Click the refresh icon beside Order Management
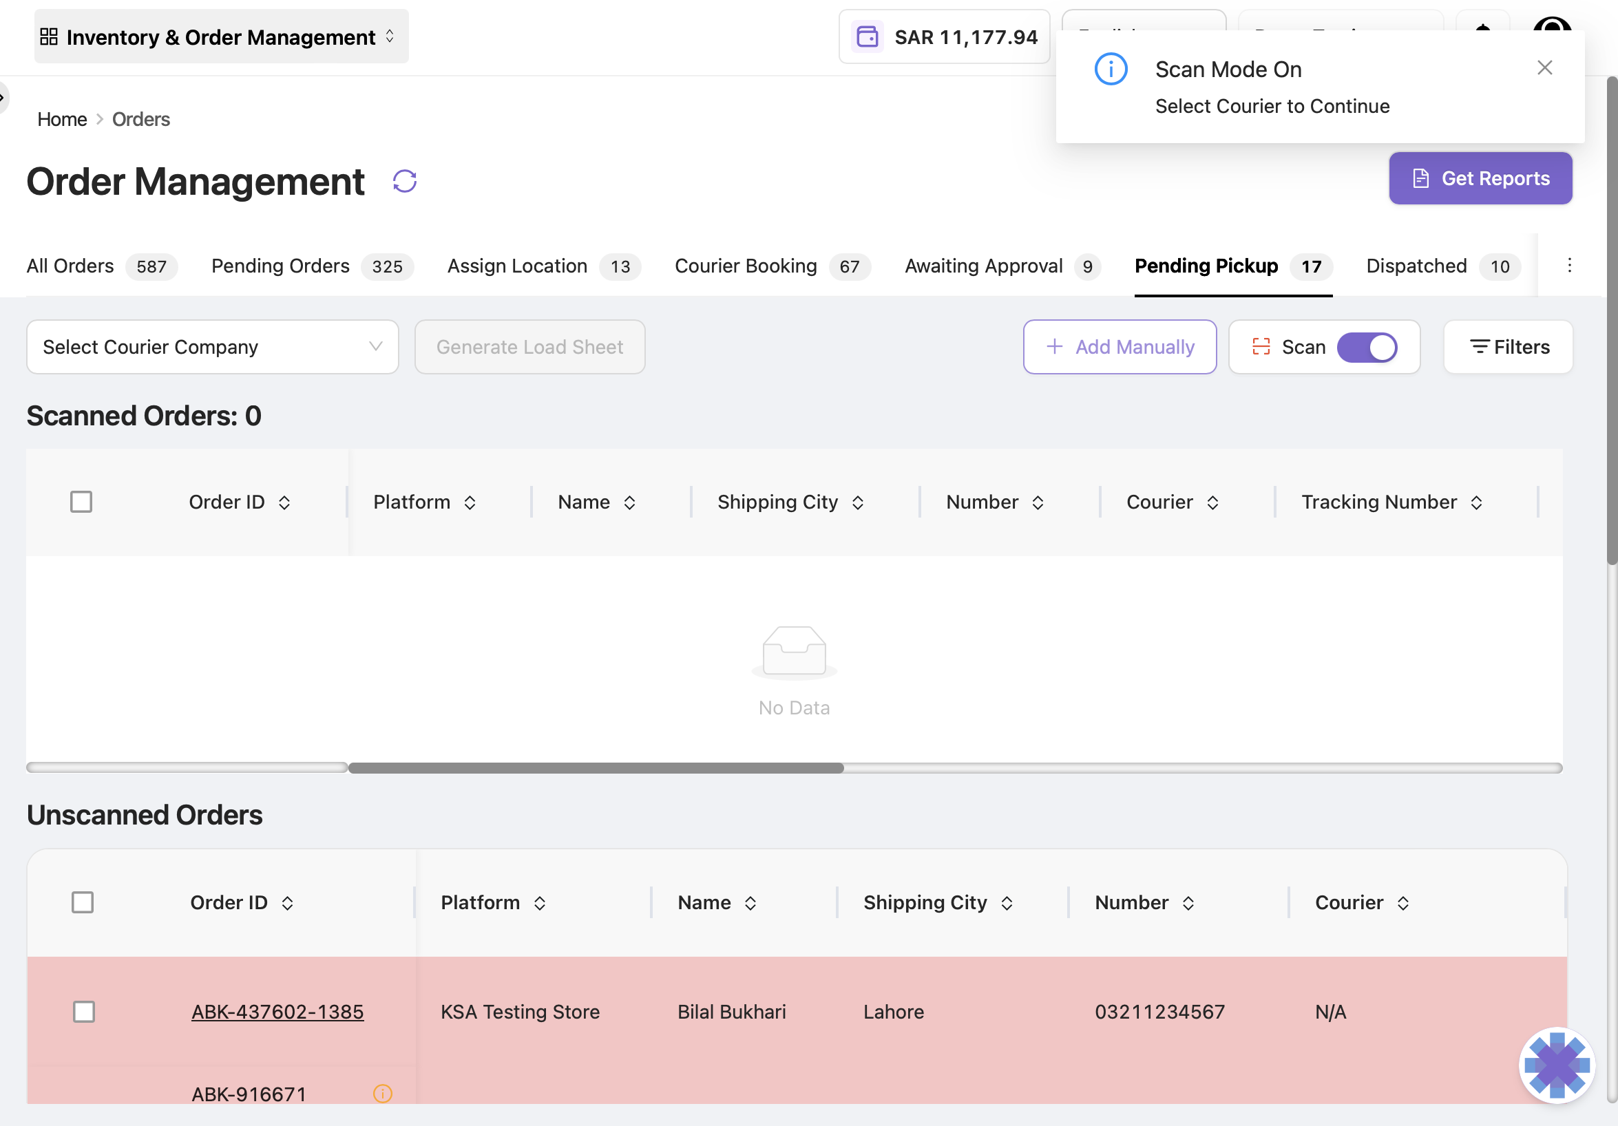This screenshot has width=1618, height=1126. [405, 181]
